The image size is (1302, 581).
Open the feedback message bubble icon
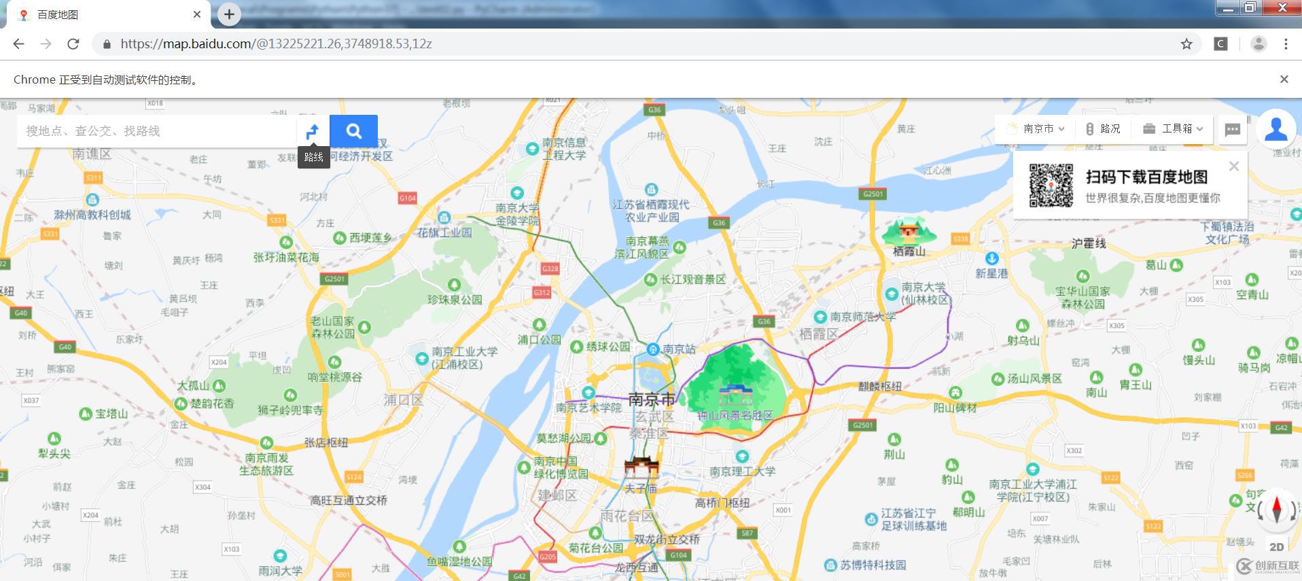(x=1233, y=129)
